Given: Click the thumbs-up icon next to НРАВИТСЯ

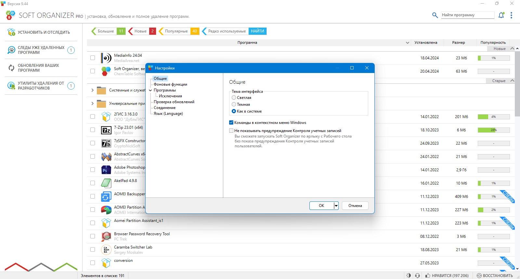Looking at the screenshot, I should [428, 275].
